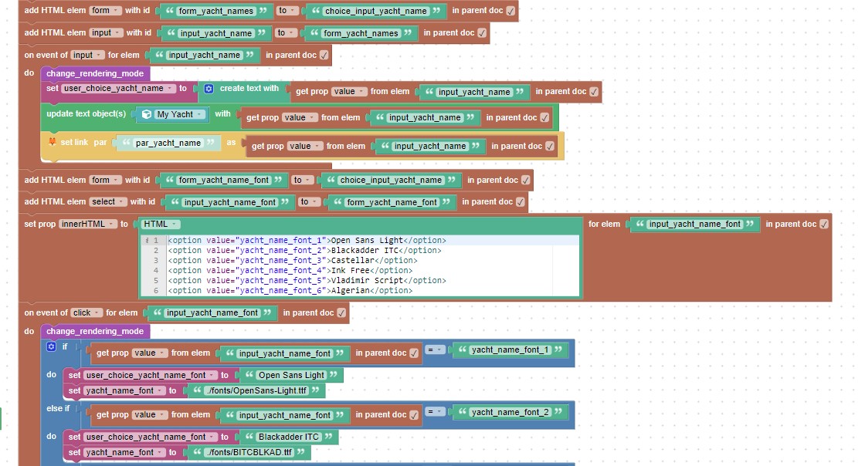The height and width of the screenshot is (466, 858).
Task: Edit 'par_yacht_name' text field
Action: click(168, 143)
